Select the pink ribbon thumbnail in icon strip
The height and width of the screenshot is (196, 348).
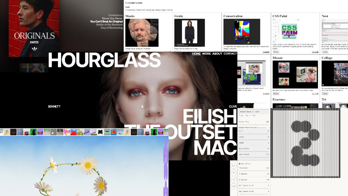point(67,132)
